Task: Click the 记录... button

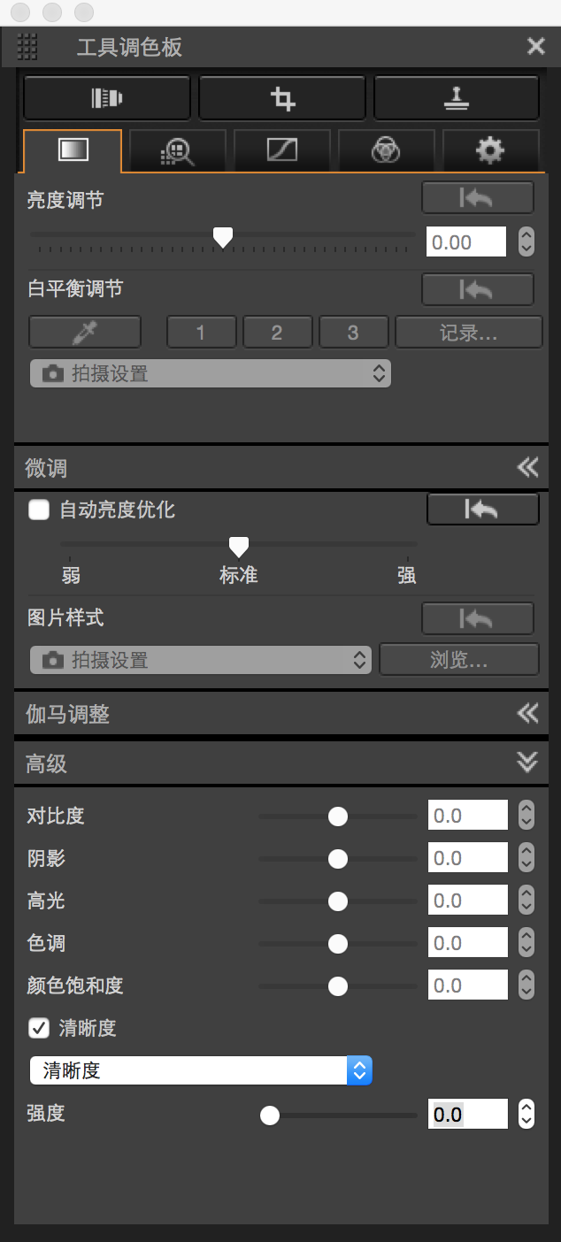Action: [468, 333]
